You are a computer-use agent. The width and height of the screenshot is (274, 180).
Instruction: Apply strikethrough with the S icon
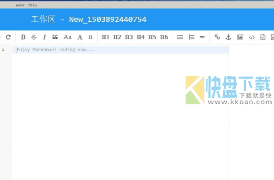click(x=34, y=37)
